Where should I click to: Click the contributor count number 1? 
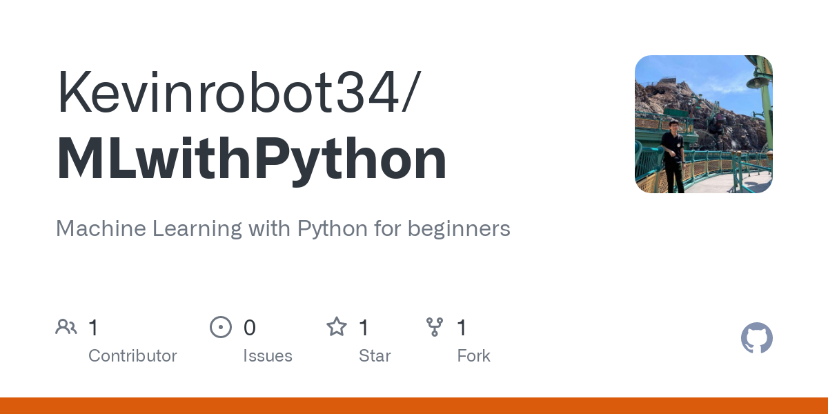(94, 328)
